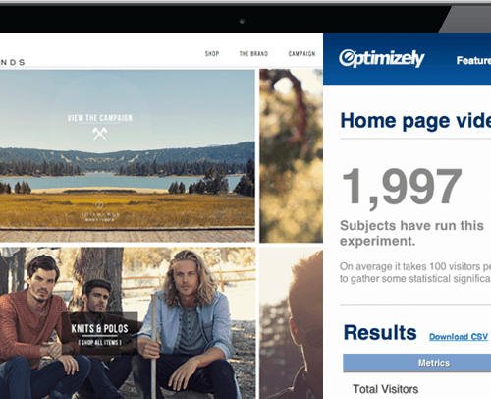The height and width of the screenshot is (399, 491).
Task: Click the Download CSV link
Action: pos(459,337)
